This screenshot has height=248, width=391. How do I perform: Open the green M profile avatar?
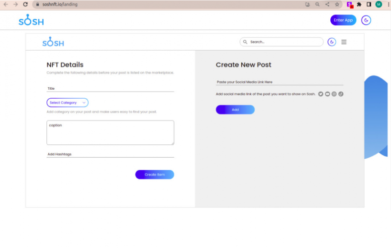coord(379,4)
